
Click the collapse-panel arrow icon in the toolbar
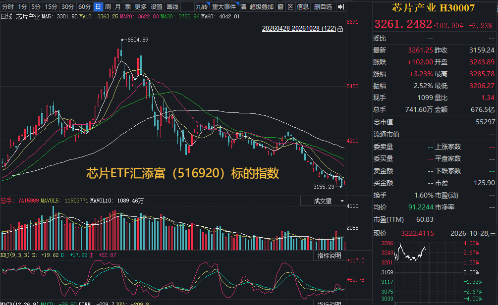341,6
